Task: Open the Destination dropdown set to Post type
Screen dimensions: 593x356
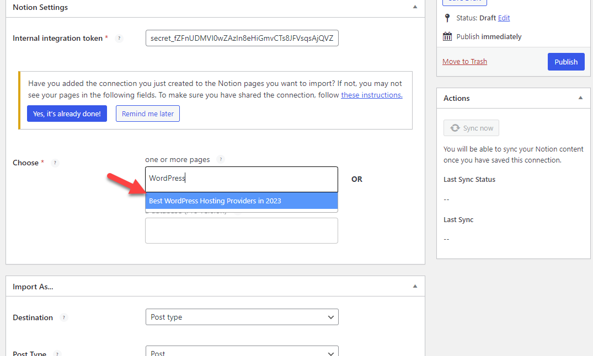Action: [x=242, y=317]
